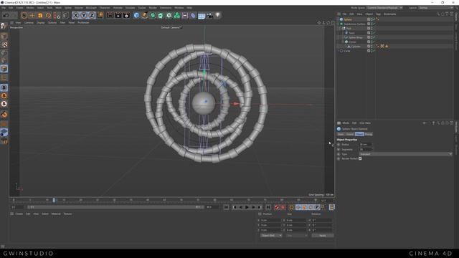Select the Scale tool
459x258 pixels.
[40, 15]
